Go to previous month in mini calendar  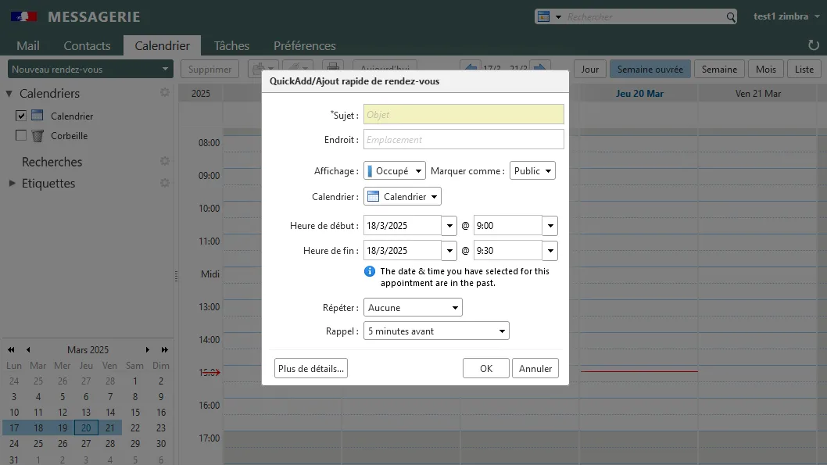pyautogui.click(x=28, y=349)
